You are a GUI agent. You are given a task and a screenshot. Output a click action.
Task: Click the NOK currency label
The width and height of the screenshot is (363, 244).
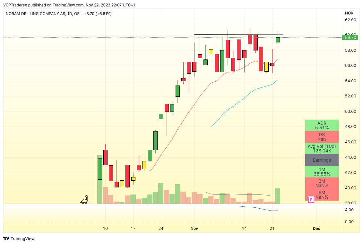[x=349, y=13]
